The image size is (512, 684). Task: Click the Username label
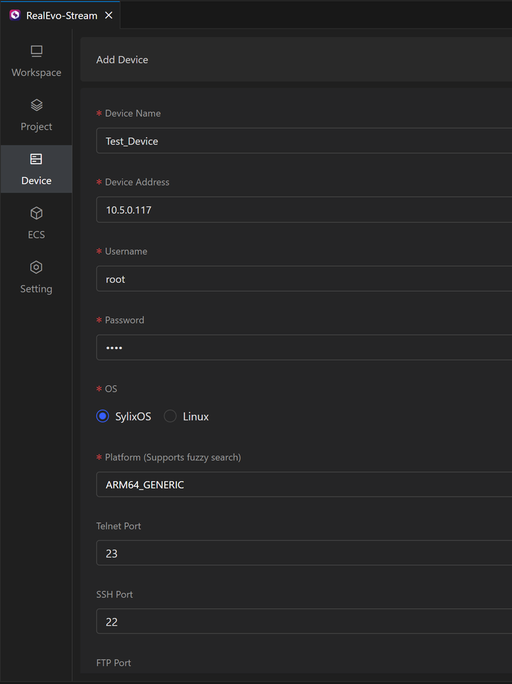pos(126,251)
